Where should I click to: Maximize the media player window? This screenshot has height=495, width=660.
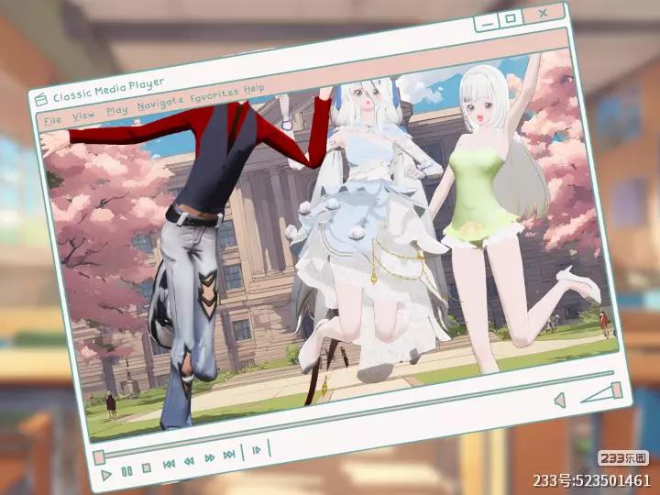coord(511,19)
